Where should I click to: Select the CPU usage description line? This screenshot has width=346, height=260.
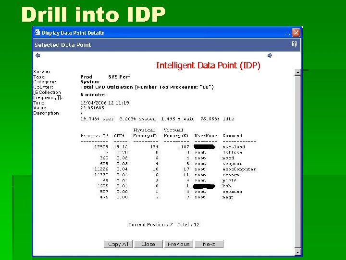coord(157,119)
